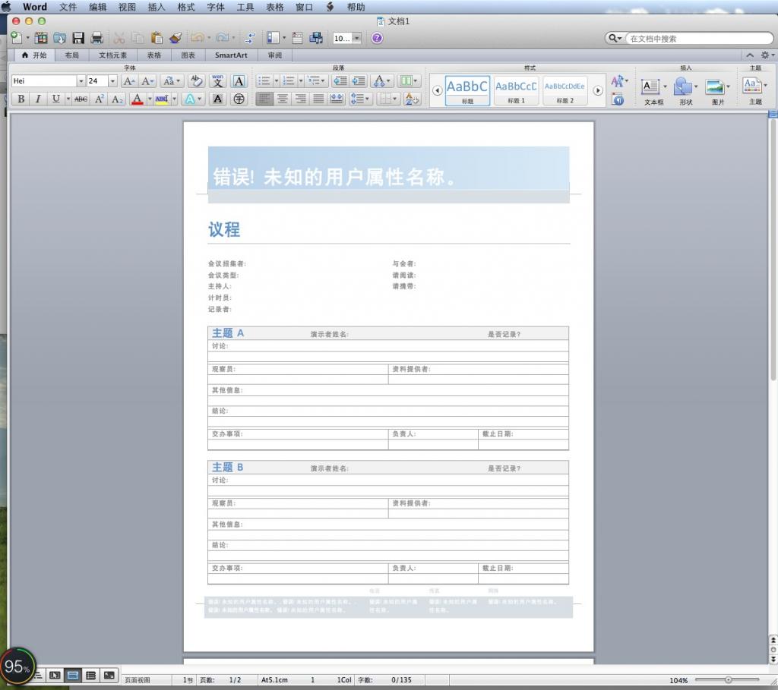The image size is (778, 690).
Task: Open the Toolbox icon
Action: click(x=297, y=38)
